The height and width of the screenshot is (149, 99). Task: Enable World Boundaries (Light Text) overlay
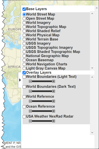24,77
